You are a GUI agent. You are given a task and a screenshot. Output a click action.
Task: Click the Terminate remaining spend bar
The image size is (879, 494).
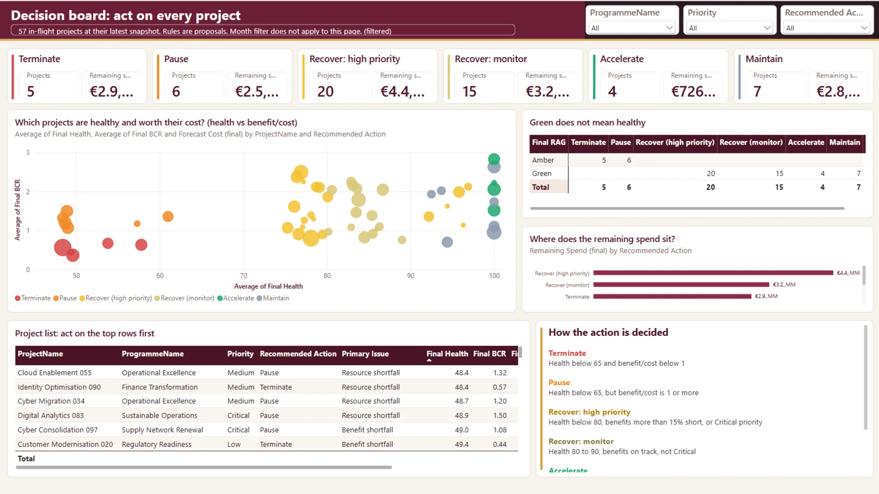pos(672,296)
